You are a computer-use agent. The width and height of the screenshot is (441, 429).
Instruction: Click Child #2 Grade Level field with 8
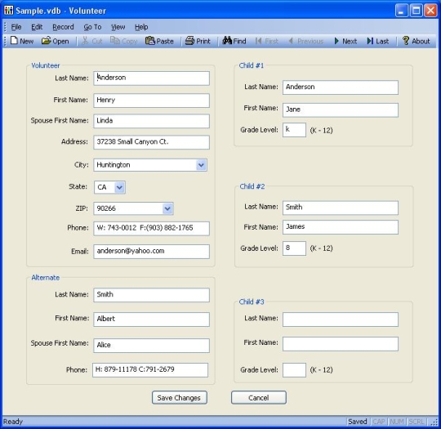pos(294,248)
